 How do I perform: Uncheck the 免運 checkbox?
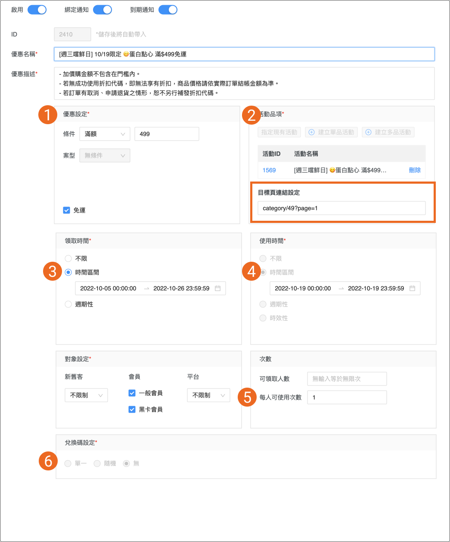point(67,210)
